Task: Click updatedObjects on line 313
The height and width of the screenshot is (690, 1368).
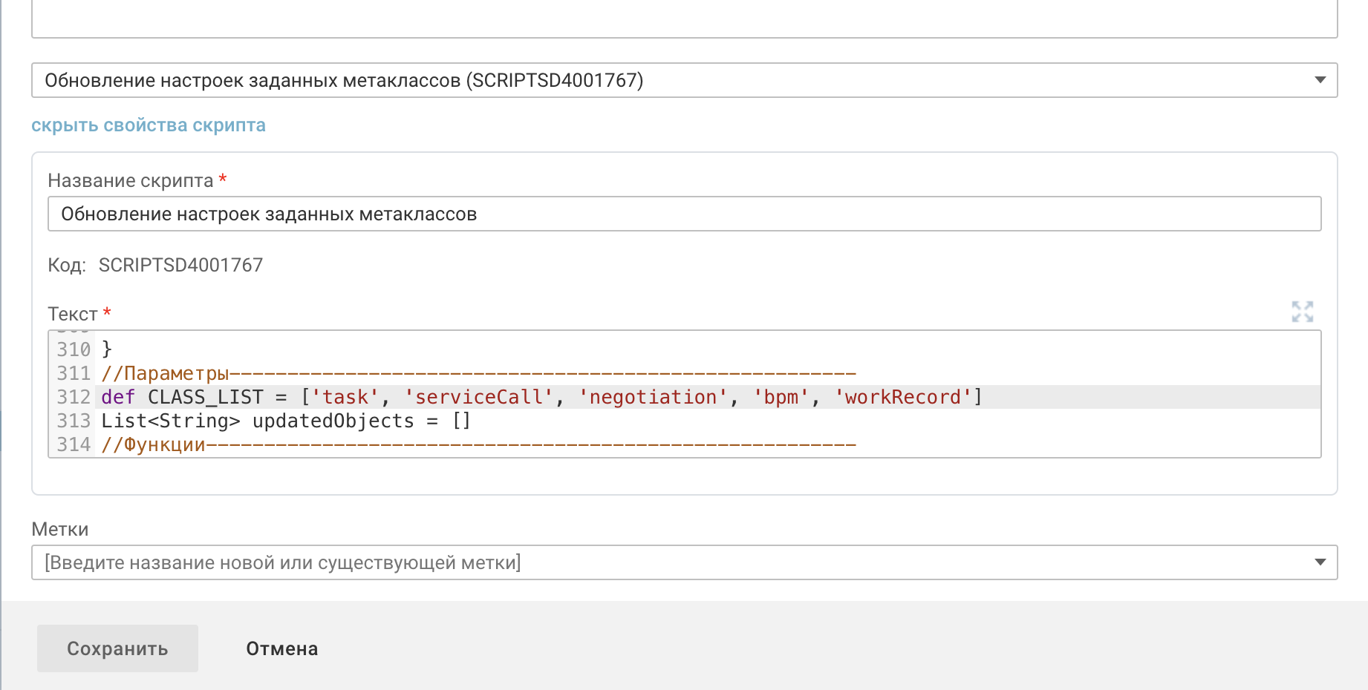Action: point(333,421)
